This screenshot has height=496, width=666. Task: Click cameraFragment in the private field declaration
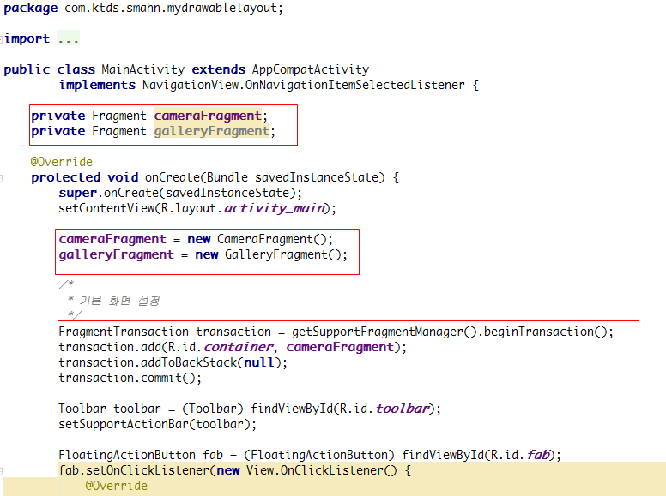[208, 116]
